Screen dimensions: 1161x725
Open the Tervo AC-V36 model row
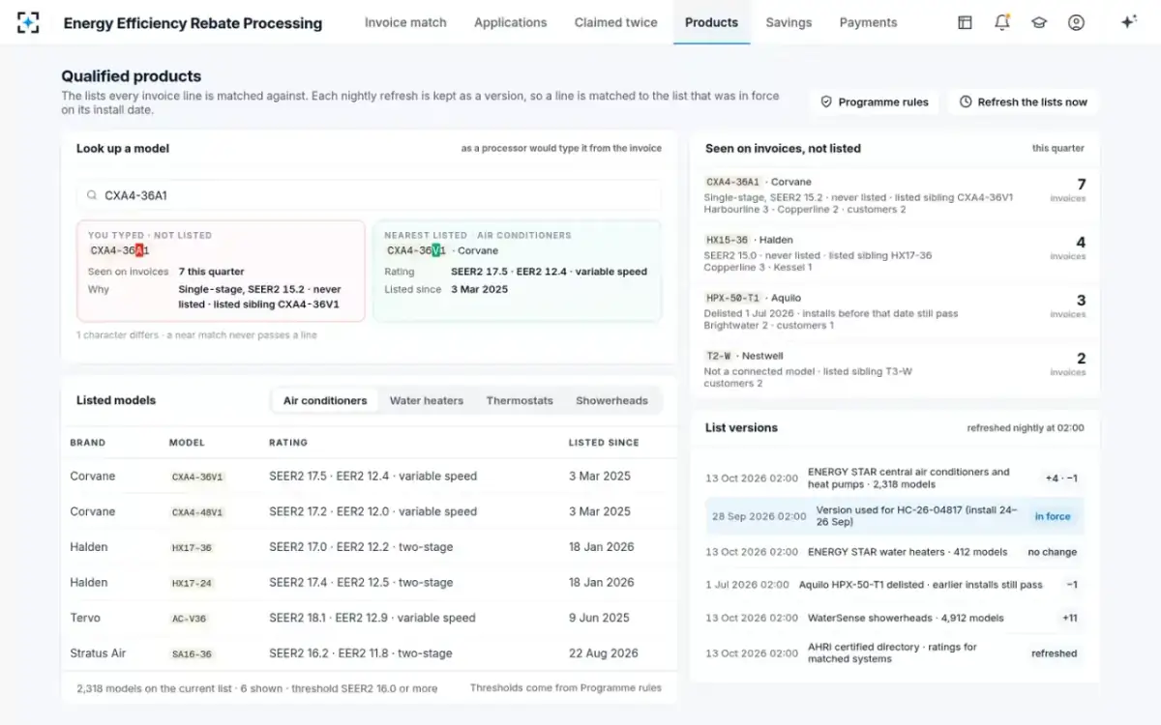click(369, 618)
